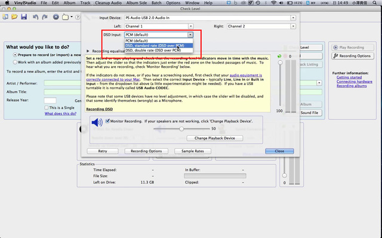
Task: Expand the Right channel dropdown
Action: [261, 27]
